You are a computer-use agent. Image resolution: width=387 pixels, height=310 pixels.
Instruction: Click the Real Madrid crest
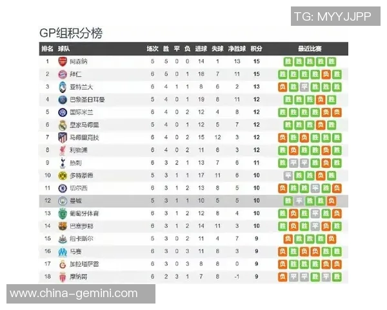(x=63, y=125)
